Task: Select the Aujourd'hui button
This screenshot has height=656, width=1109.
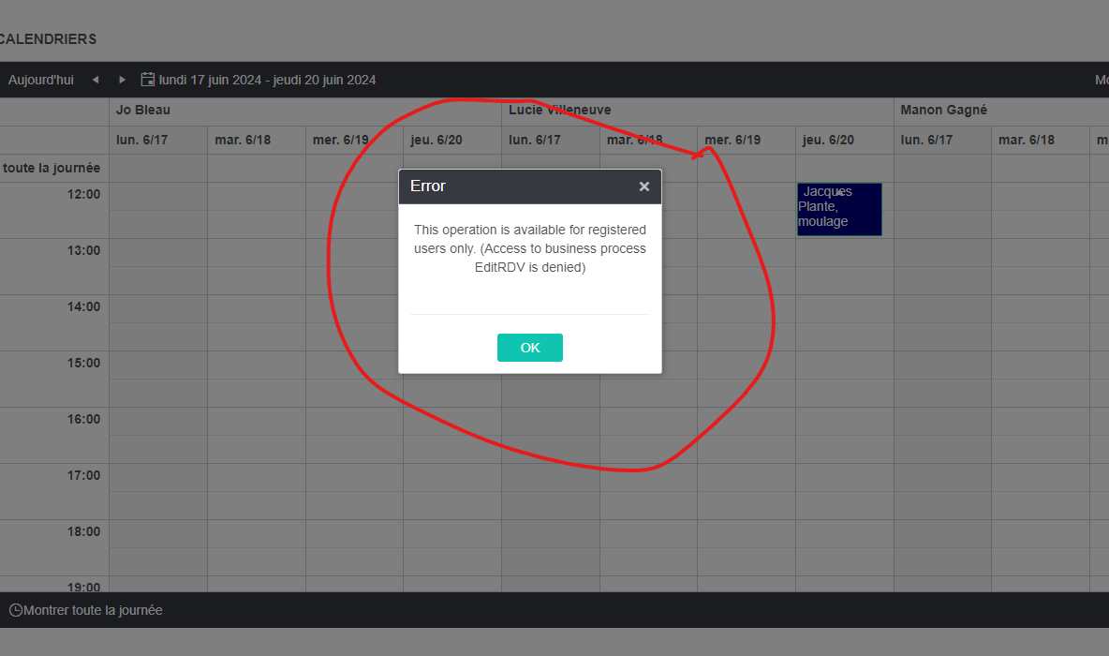Action: tap(41, 80)
